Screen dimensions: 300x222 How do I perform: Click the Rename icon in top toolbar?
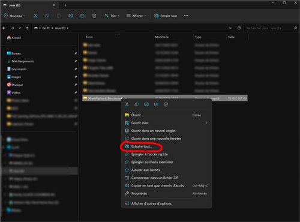(71, 16)
